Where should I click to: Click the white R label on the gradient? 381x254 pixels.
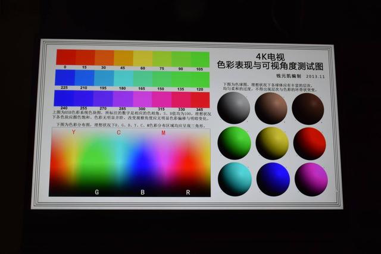(x=188, y=192)
